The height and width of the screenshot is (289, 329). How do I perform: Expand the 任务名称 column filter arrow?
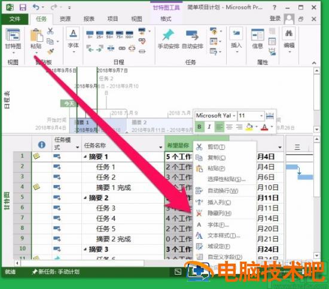pos(161,147)
